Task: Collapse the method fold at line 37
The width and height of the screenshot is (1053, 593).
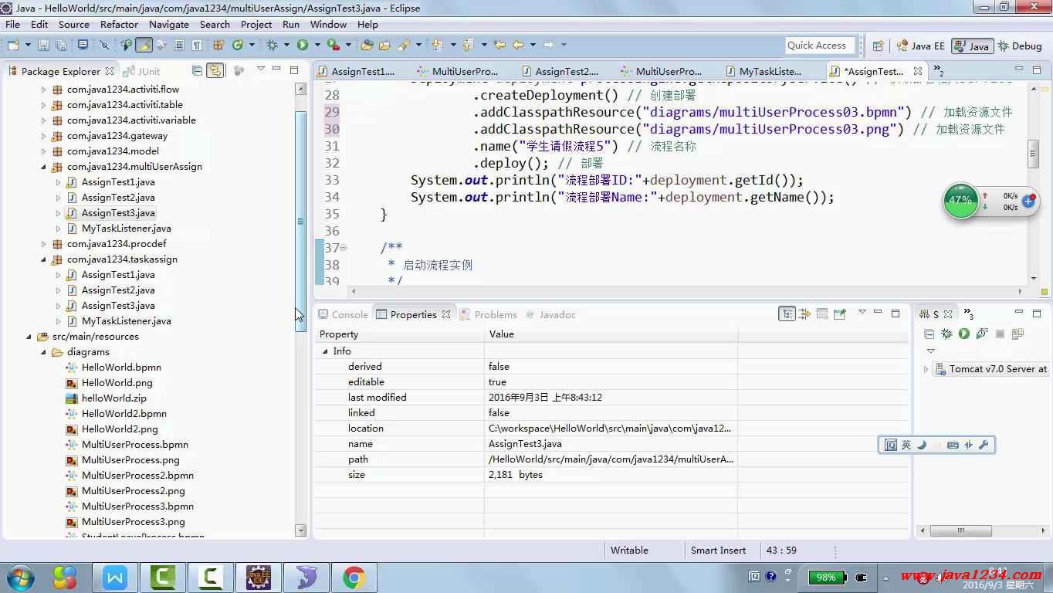Action: pyautogui.click(x=344, y=248)
